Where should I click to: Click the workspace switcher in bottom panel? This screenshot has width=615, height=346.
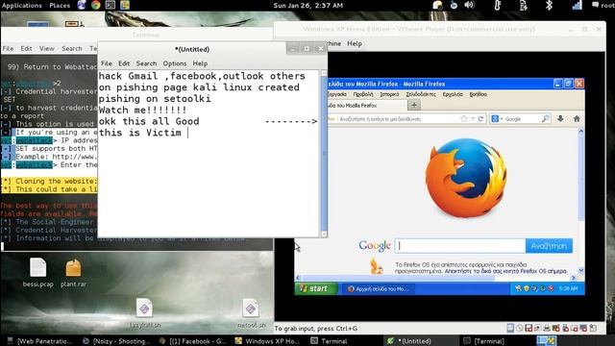click(546, 341)
